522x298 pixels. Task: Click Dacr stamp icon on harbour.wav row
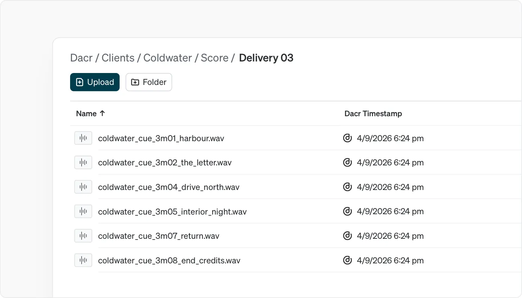pyautogui.click(x=348, y=138)
